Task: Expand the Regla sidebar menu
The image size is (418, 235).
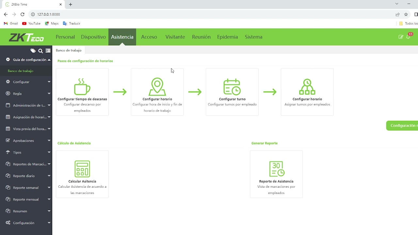Action: [26, 94]
